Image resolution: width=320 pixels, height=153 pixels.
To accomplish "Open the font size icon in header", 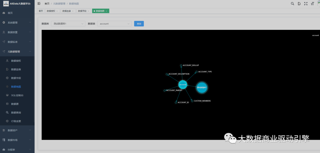I will pos(312,4).
